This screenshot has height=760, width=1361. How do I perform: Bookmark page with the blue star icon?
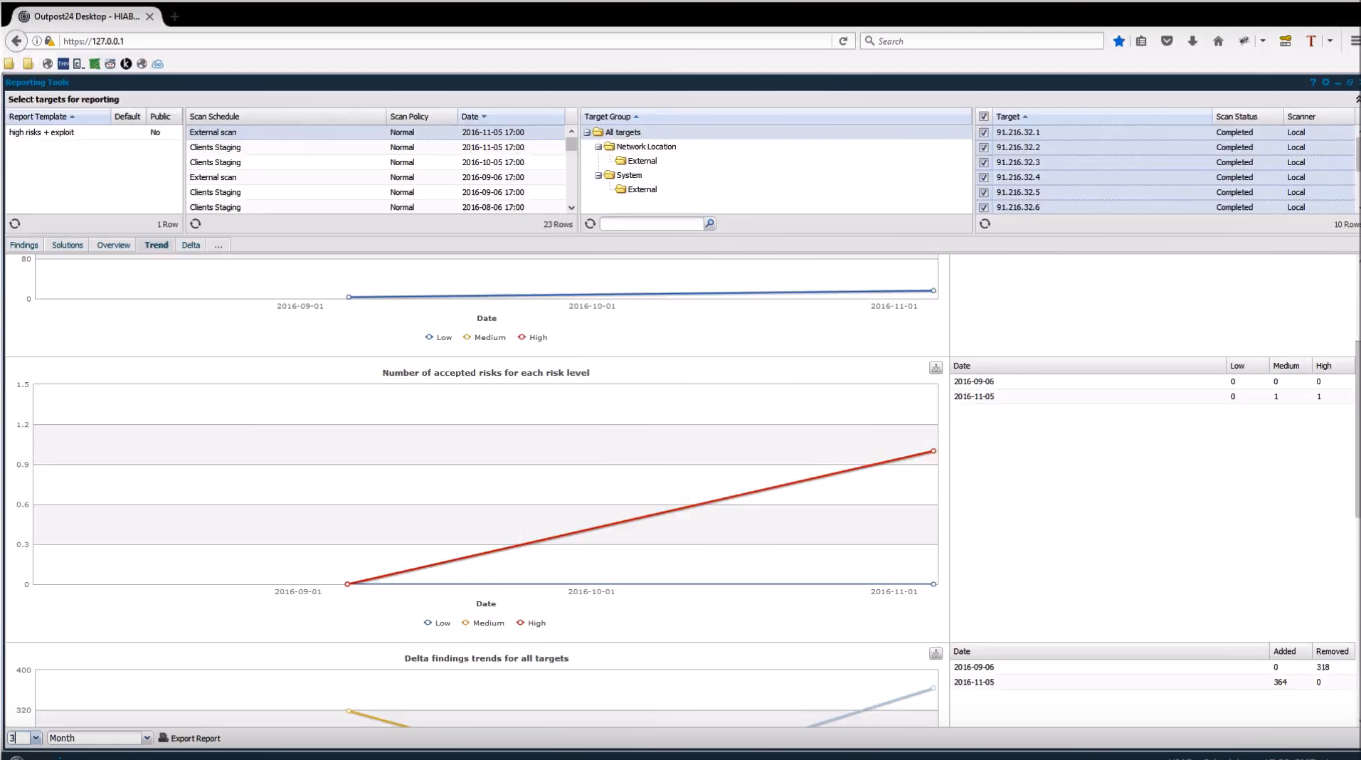click(1119, 41)
